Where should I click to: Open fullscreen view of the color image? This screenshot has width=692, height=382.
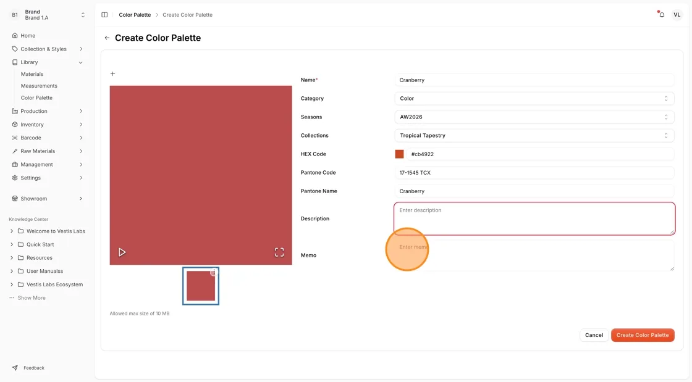[279, 252]
